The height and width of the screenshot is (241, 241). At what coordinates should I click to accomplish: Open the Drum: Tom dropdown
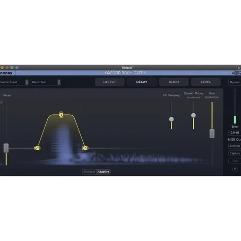point(46,82)
